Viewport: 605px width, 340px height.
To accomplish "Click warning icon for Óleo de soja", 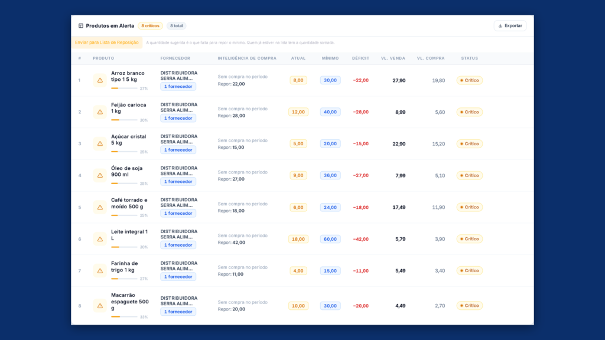I will tap(100, 175).
